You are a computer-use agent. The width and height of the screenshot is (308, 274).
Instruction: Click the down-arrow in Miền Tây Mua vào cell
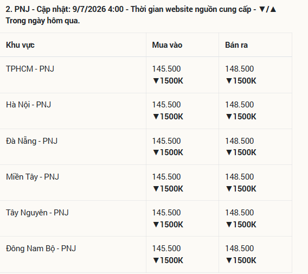click(x=156, y=189)
